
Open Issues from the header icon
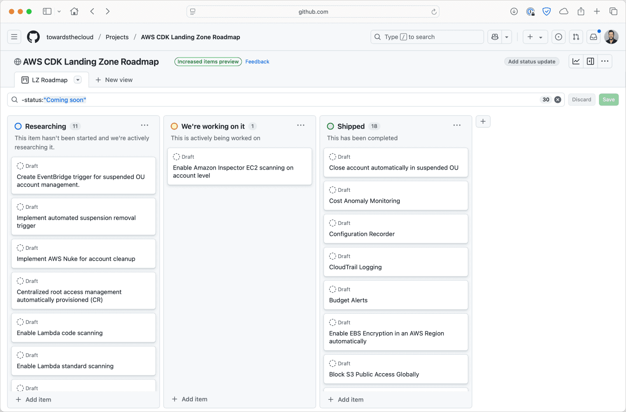(x=558, y=37)
